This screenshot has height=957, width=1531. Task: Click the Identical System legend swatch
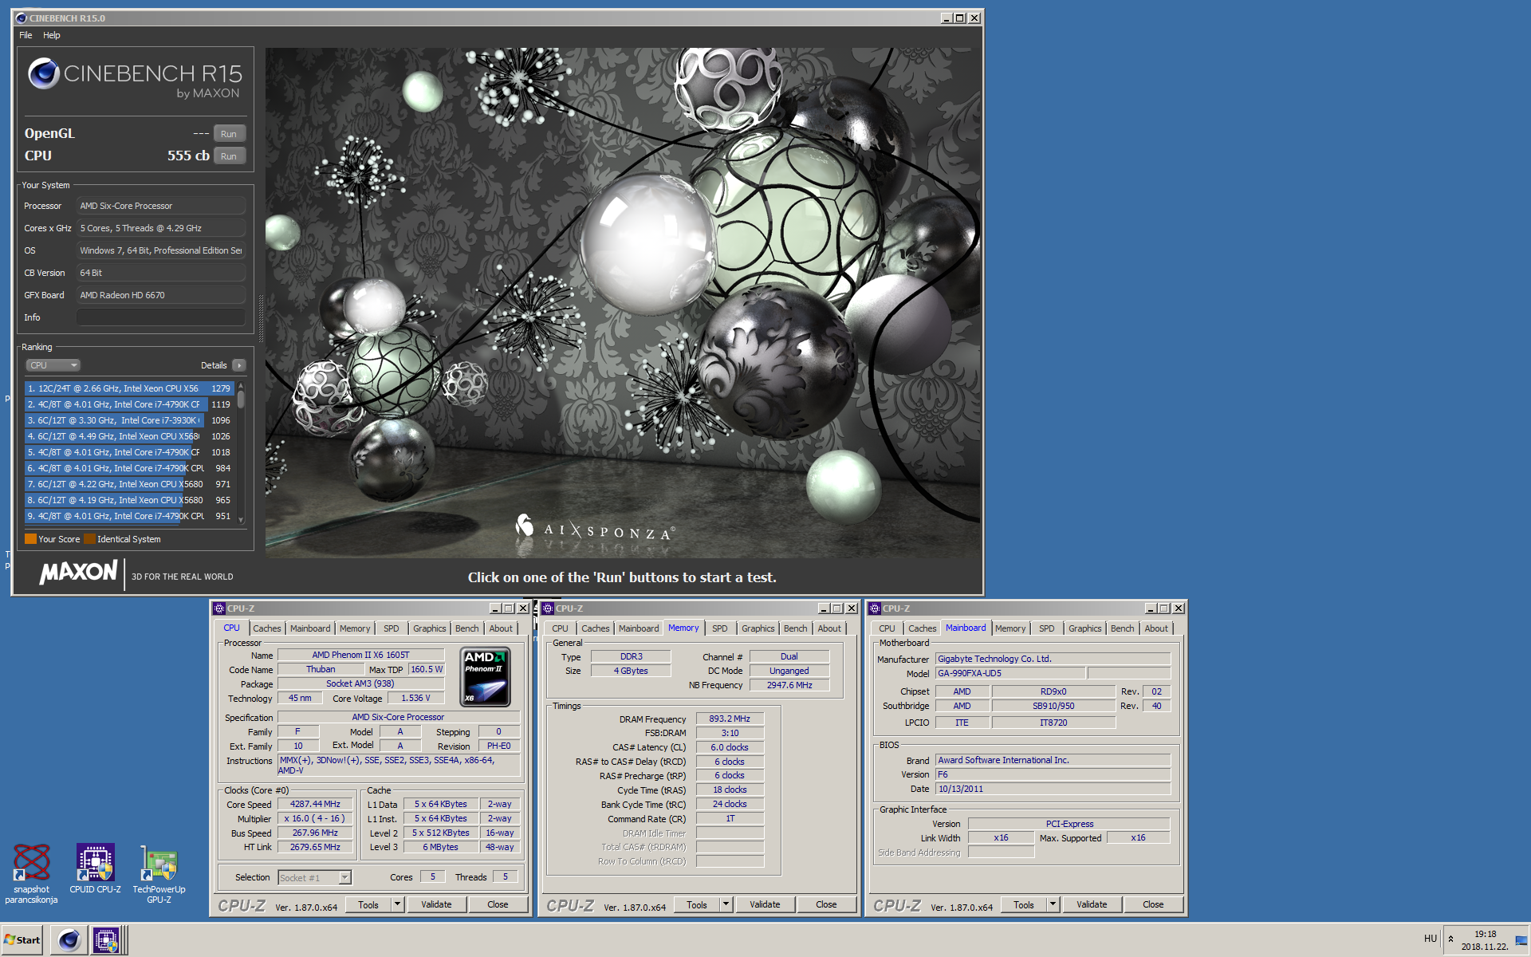89,539
